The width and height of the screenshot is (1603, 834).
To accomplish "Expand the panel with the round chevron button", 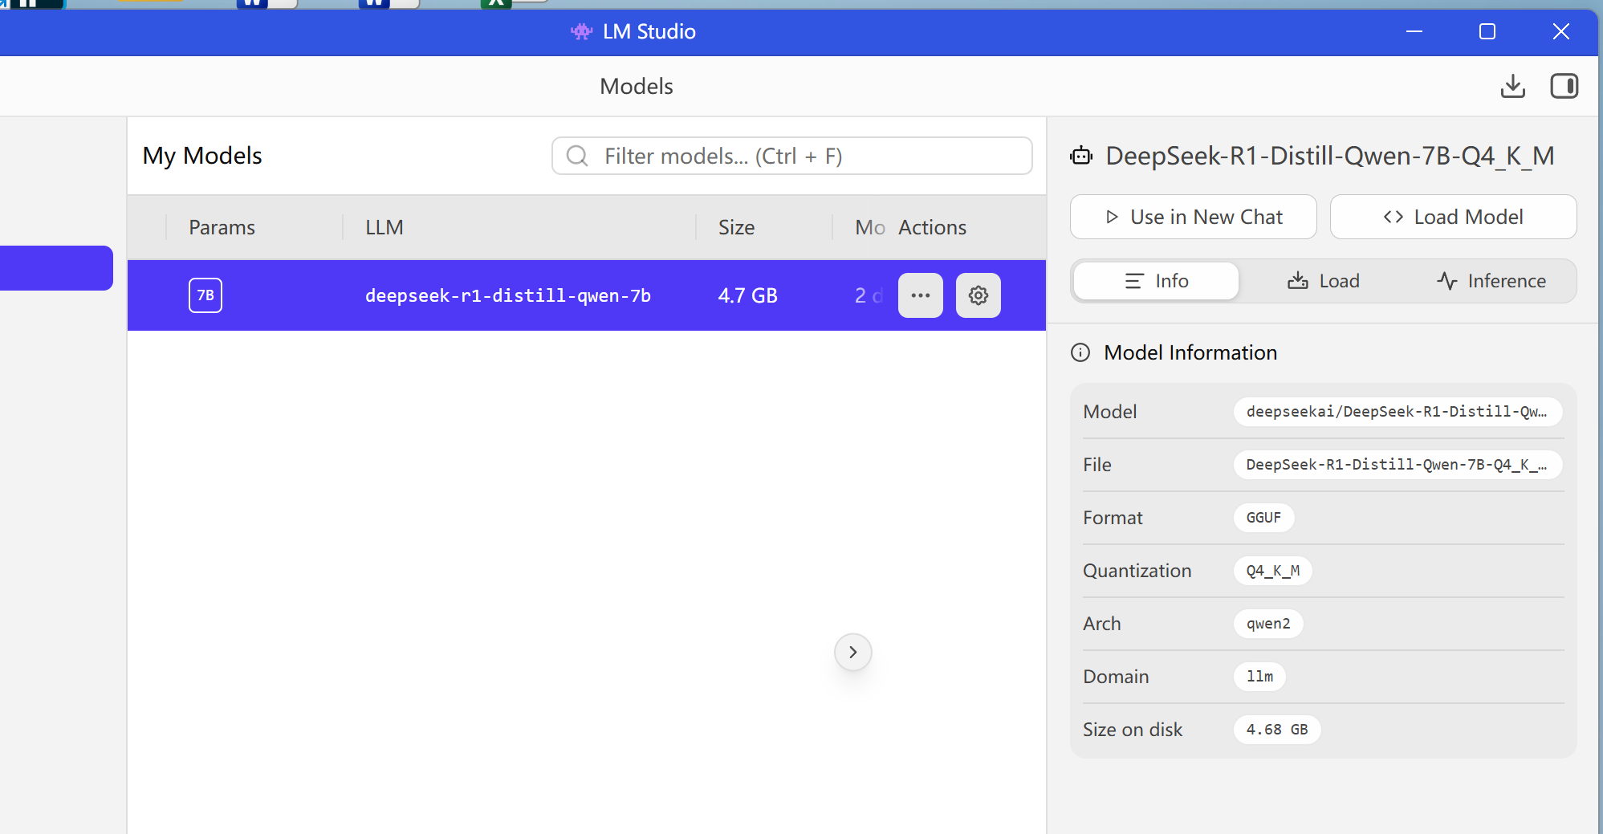I will [x=853, y=652].
